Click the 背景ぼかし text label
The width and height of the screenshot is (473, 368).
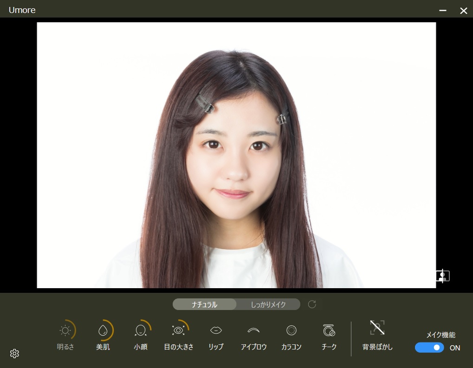[377, 347]
